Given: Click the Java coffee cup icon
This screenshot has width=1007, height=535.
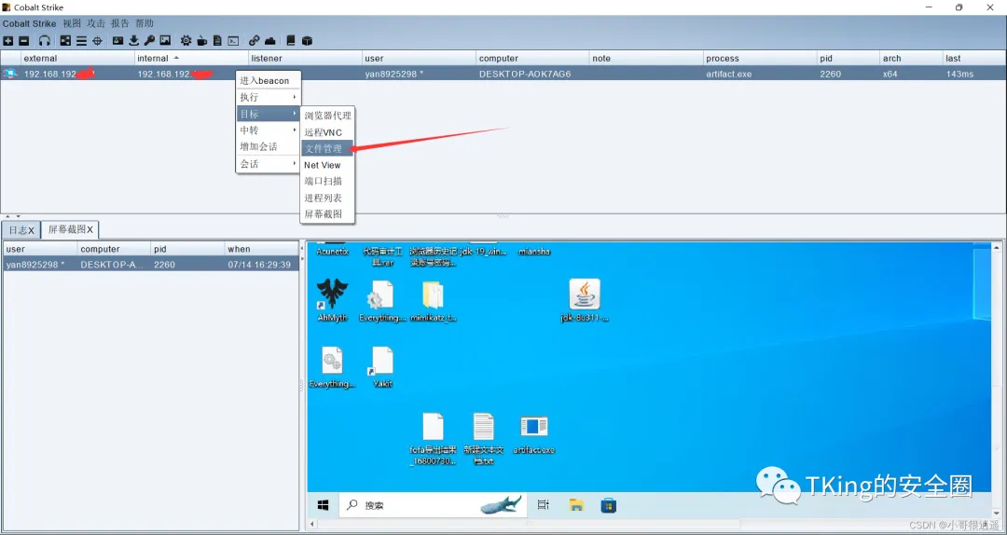Looking at the screenshot, I should coord(201,40).
